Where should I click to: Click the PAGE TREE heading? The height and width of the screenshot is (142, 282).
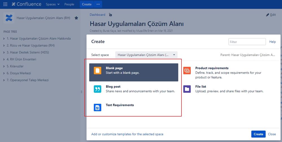click(x=10, y=31)
